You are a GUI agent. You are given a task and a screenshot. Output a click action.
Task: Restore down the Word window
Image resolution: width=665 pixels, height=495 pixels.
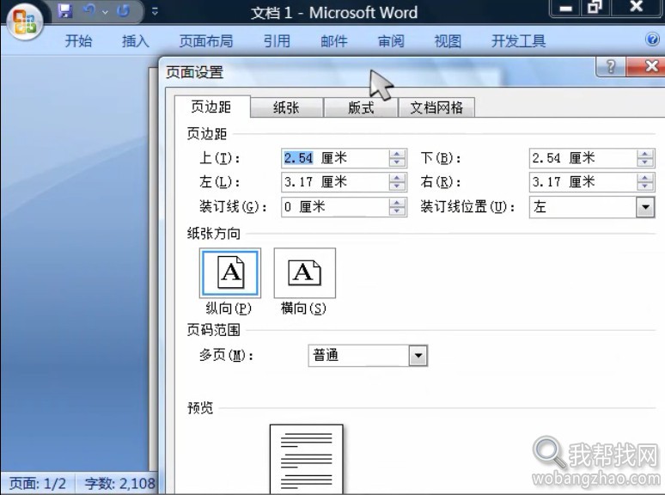point(595,8)
